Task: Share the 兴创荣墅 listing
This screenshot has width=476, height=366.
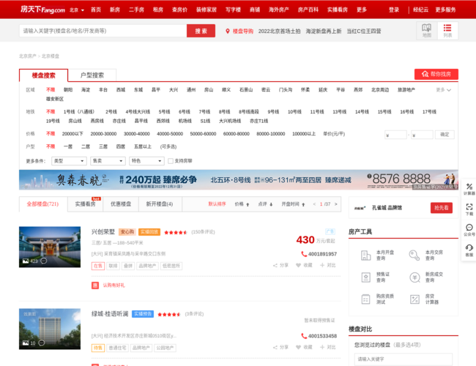Action: point(280,265)
